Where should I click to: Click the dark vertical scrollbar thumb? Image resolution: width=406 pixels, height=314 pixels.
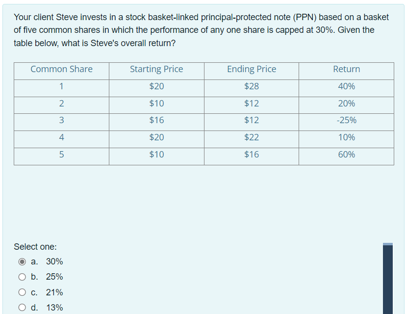[x=388, y=279]
